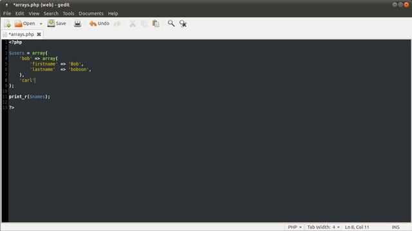Screen dimensions: 412x231
Task: Open Find with magnifier icon
Action: [171, 24]
